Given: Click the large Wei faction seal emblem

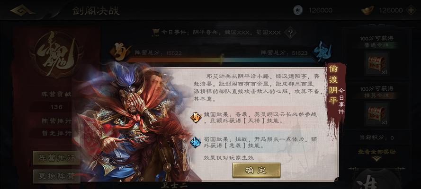Looking at the screenshot, I should pos(56,55).
